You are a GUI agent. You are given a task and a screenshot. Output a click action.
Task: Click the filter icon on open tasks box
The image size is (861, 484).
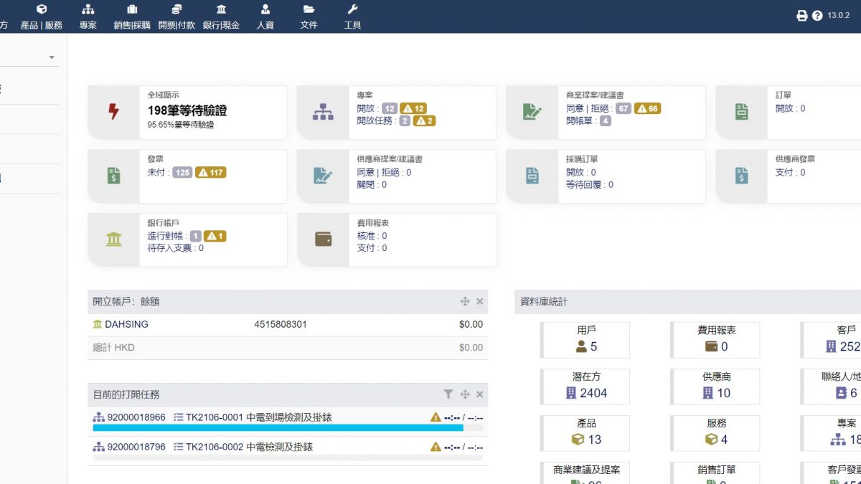(x=448, y=394)
